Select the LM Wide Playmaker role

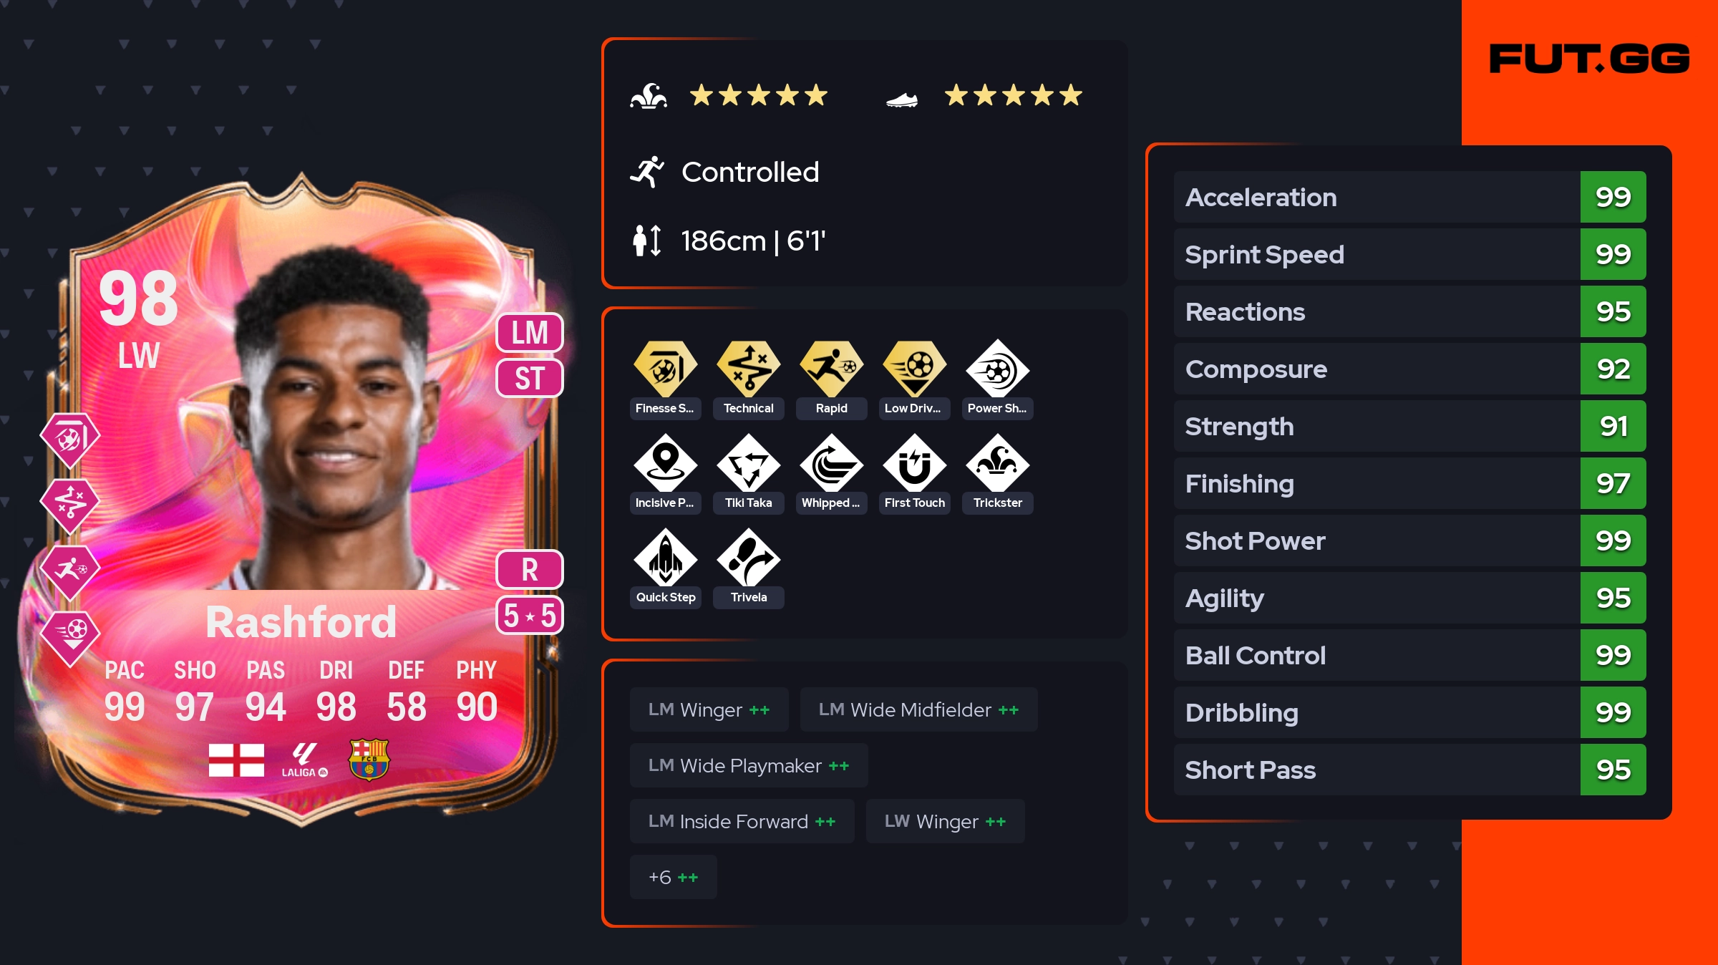[749, 765]
